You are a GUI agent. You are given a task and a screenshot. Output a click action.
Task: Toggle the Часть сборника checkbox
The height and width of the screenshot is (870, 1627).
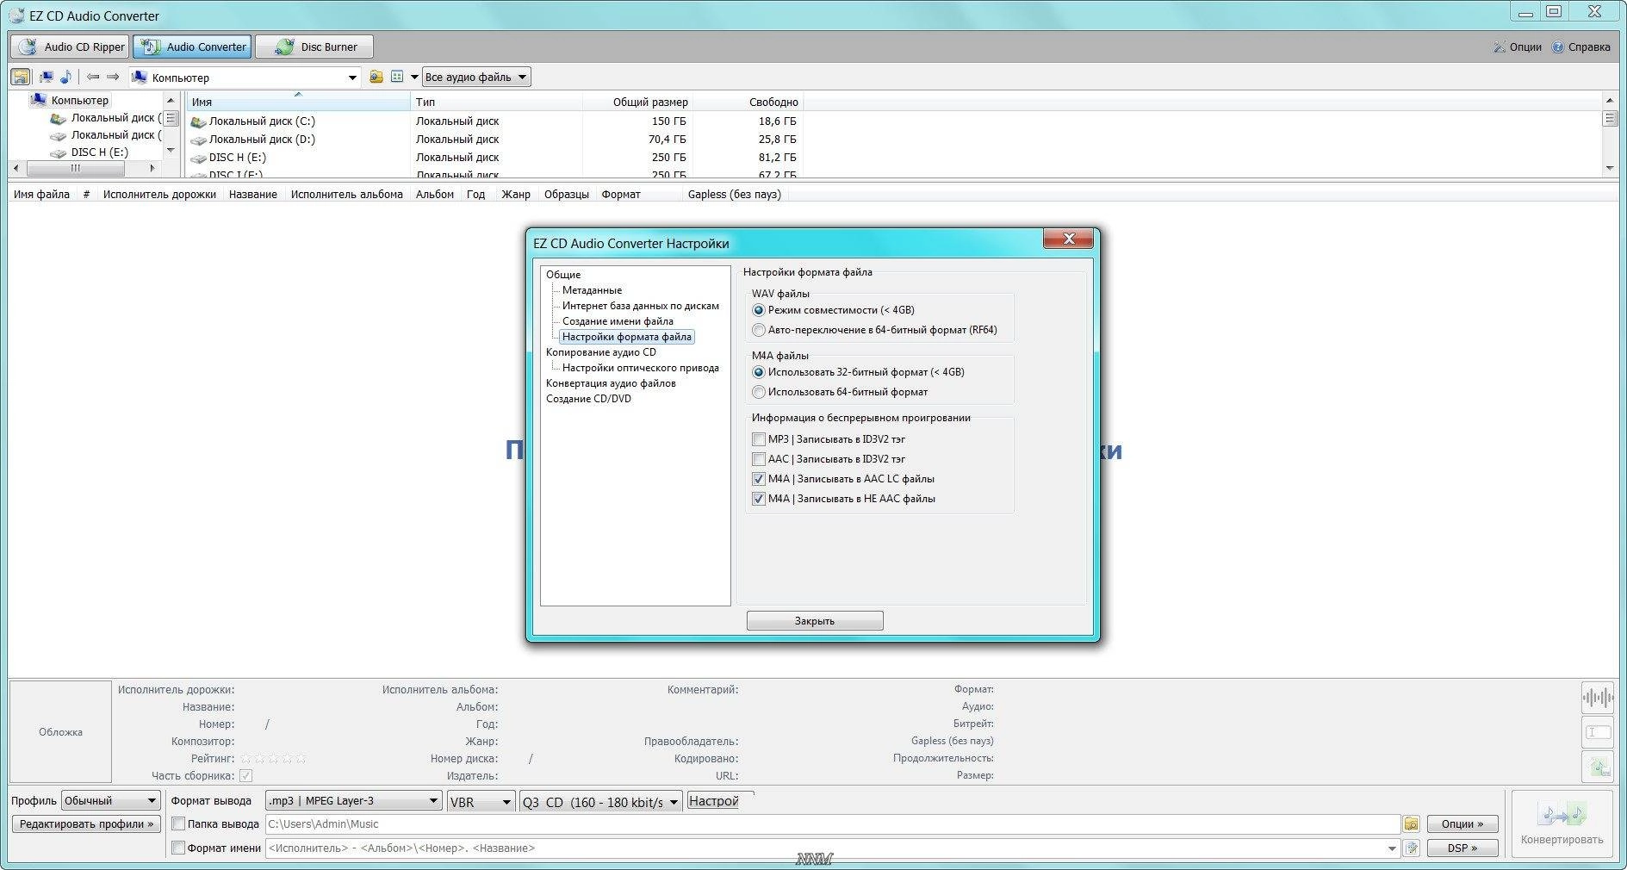pos(245,776)
